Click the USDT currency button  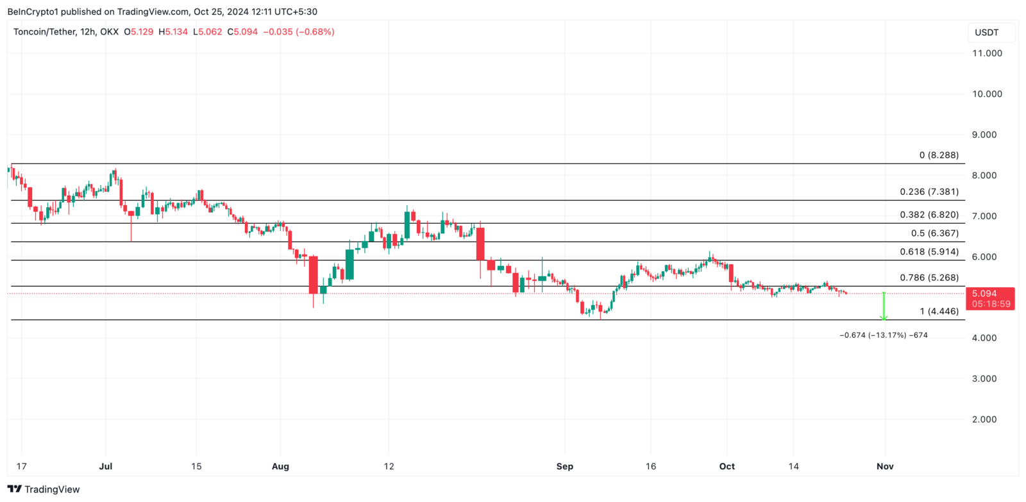click(x=987, y=32)
